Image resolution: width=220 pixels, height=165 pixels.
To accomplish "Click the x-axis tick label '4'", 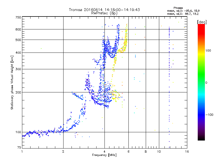I will tap(105, 152).
